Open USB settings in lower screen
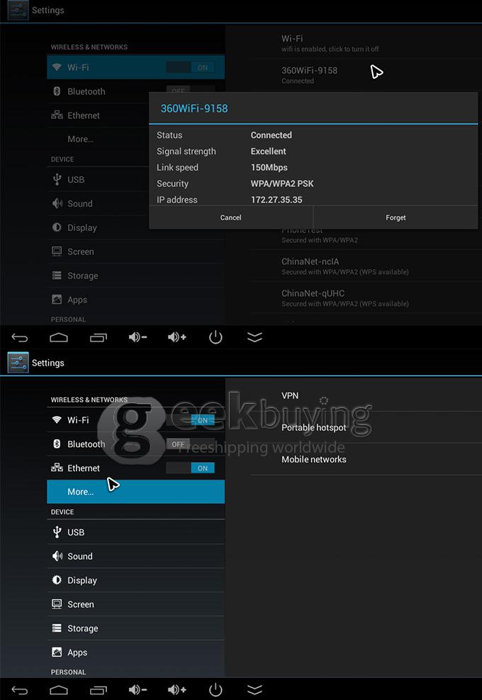Screen dimensions: 482x700 [136, 532]
